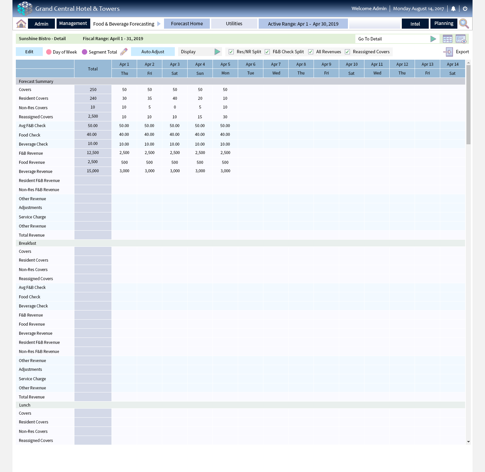
Task: Open the Management menu
Action: click(73, 23)
